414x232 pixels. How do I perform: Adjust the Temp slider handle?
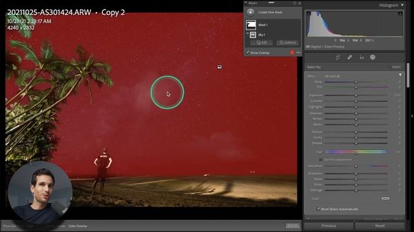tap(356, 82)
